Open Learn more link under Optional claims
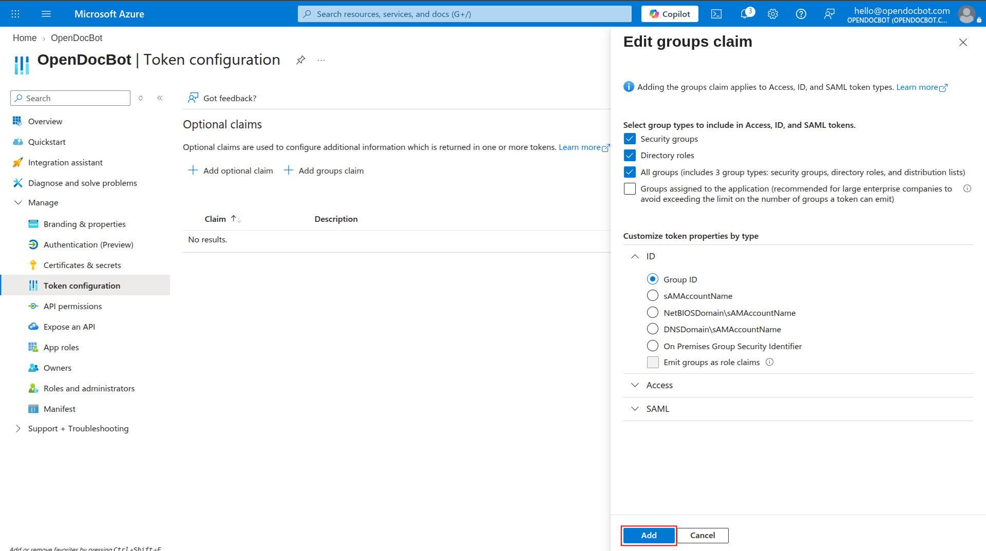The height and width of the screenshot is (551, 986). tap(584, 147)
